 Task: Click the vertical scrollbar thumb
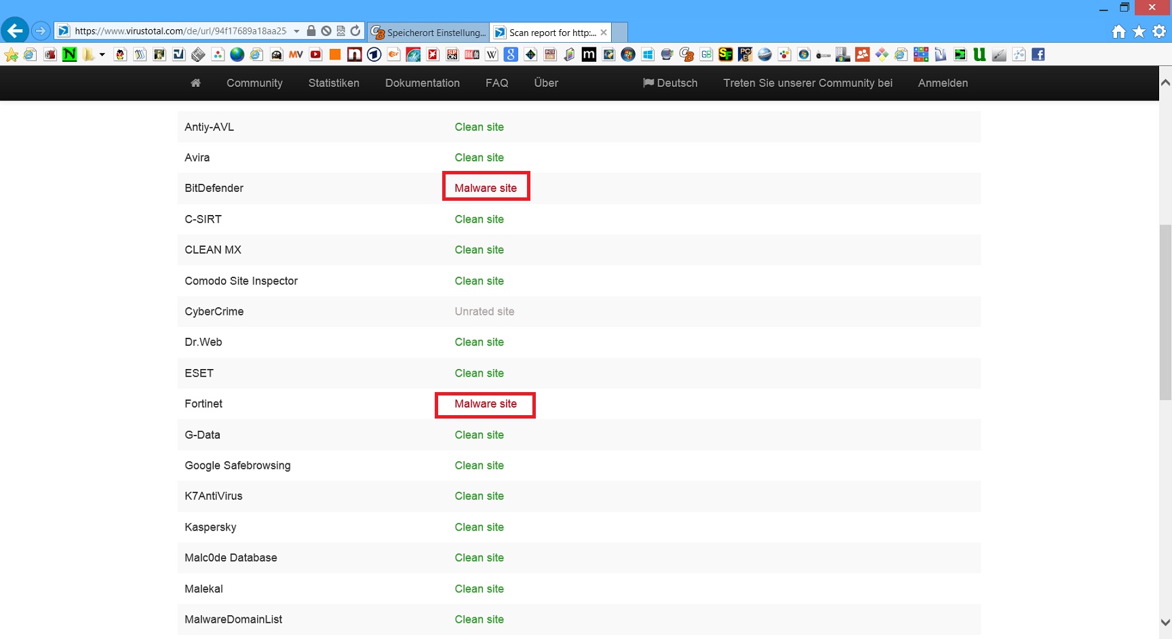[x=1165, y=313]
